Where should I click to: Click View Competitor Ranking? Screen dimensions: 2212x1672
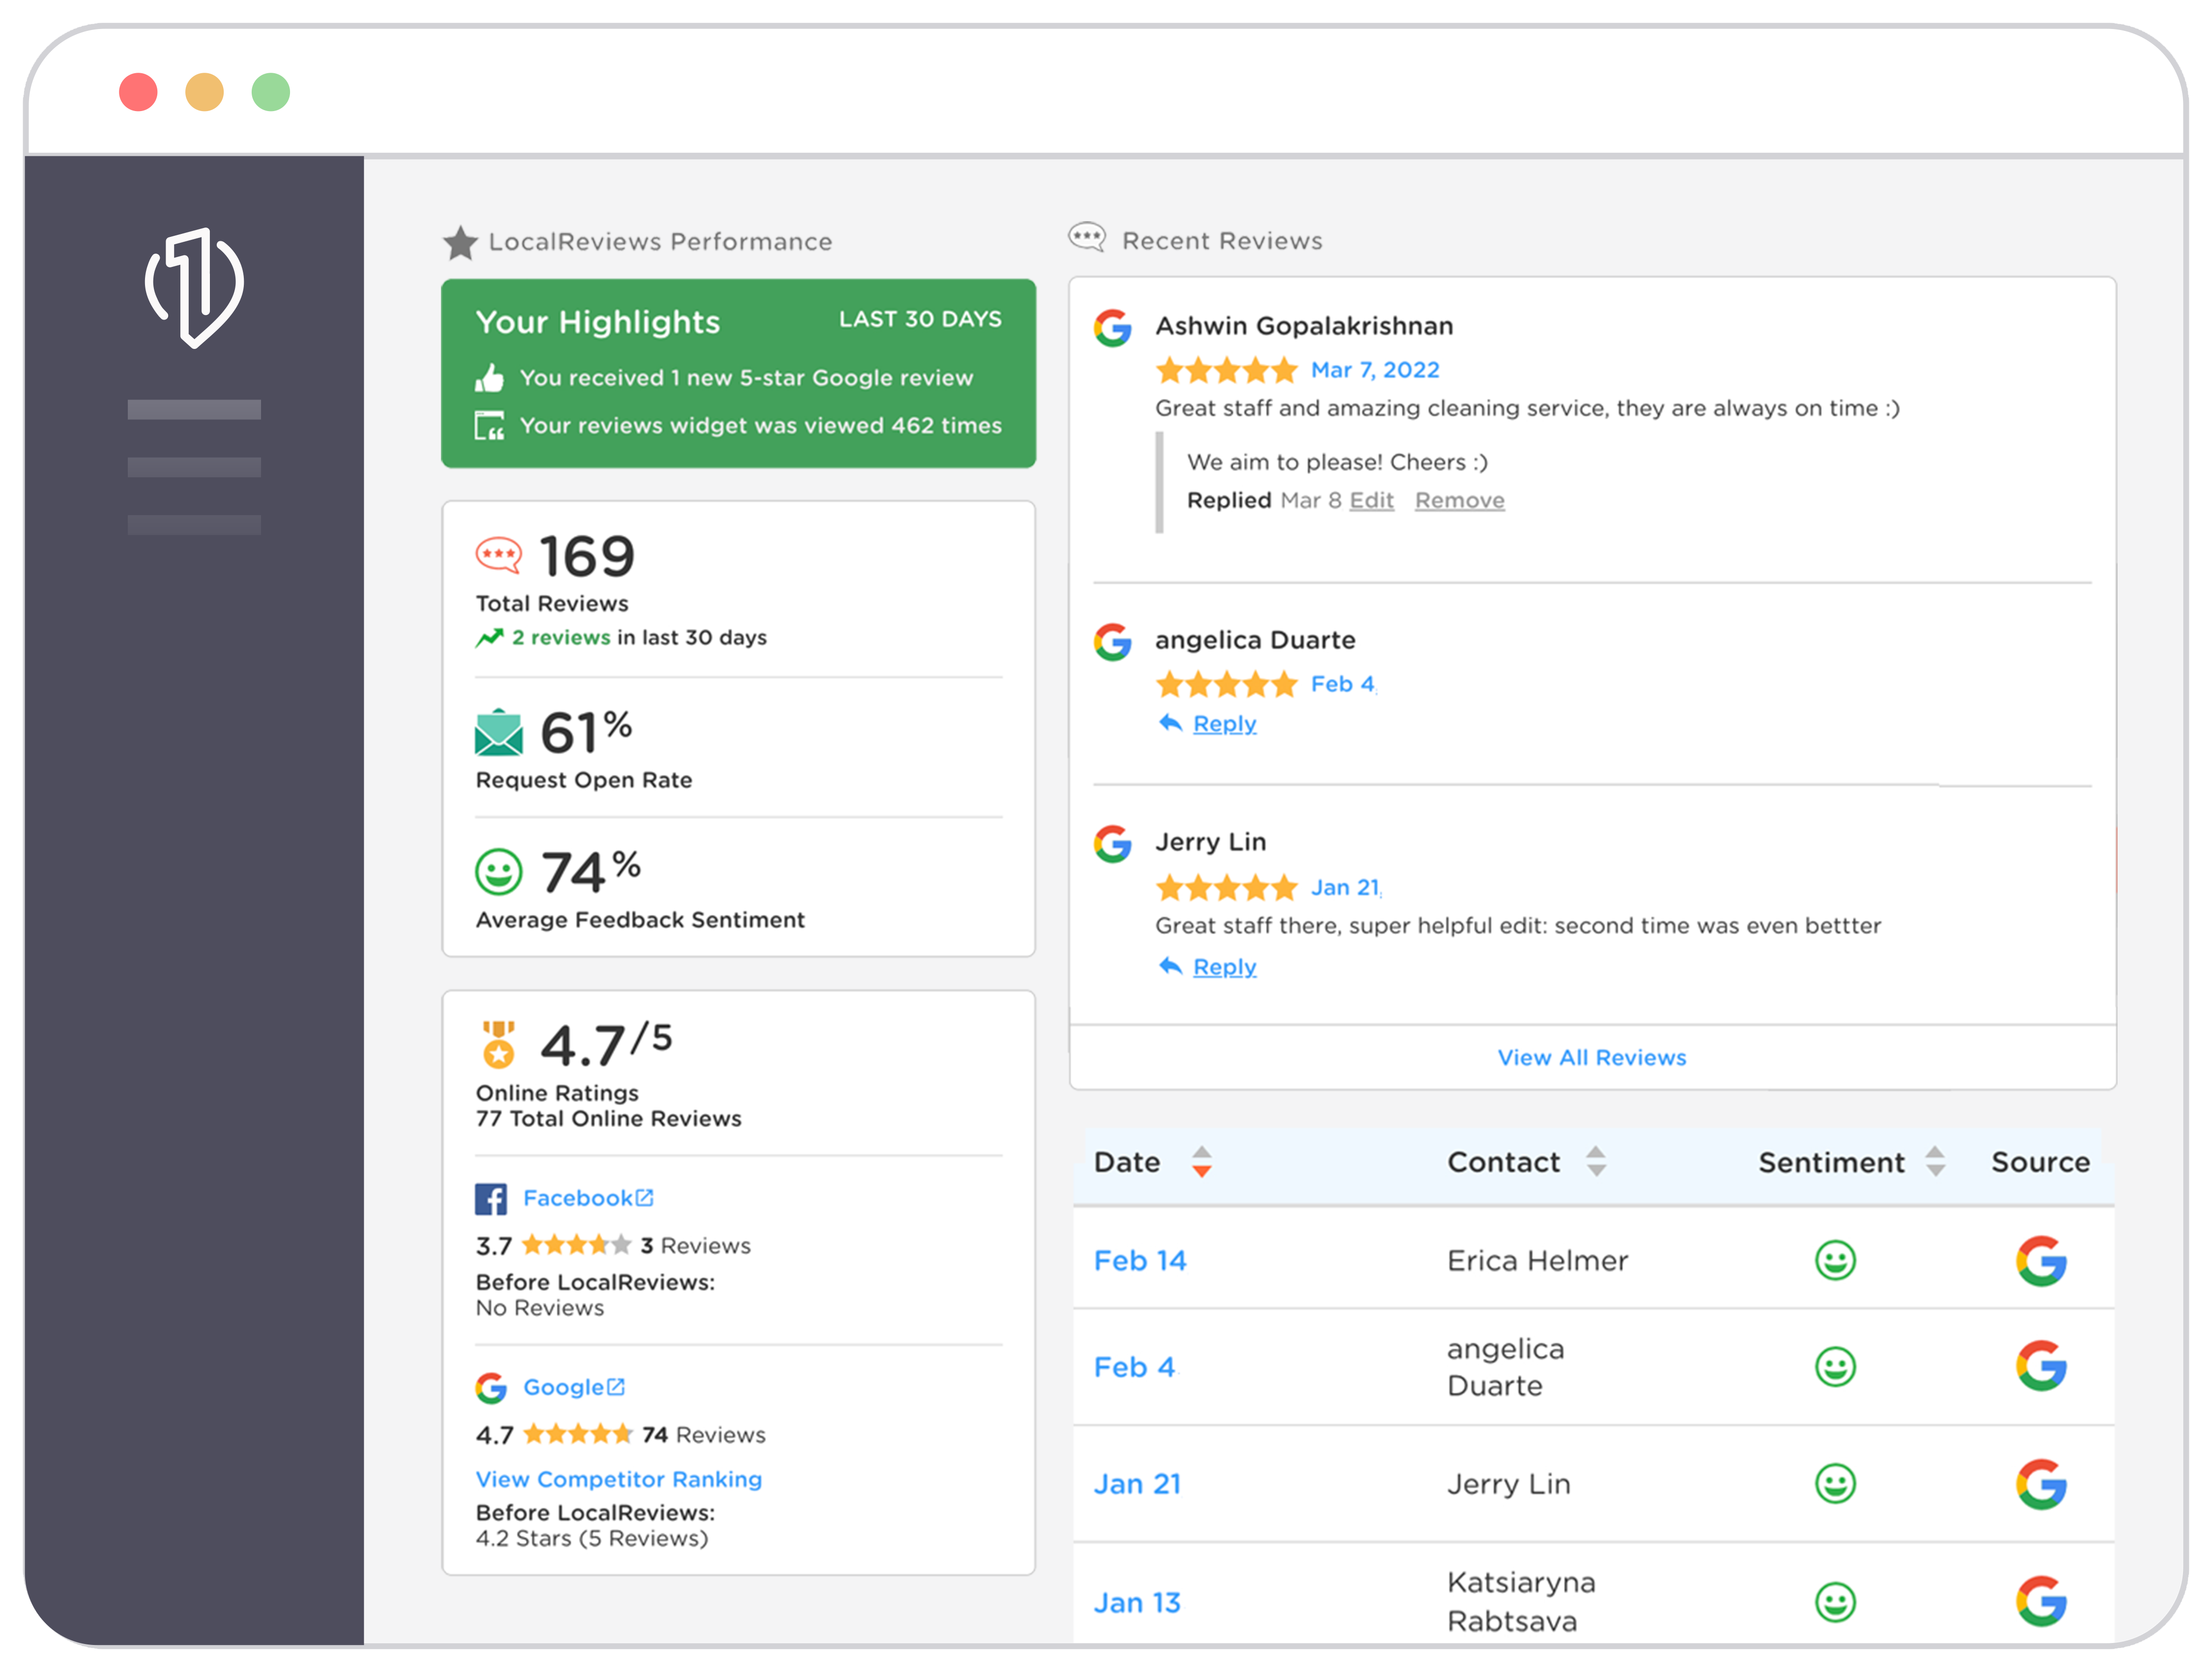coord(619,1479)
